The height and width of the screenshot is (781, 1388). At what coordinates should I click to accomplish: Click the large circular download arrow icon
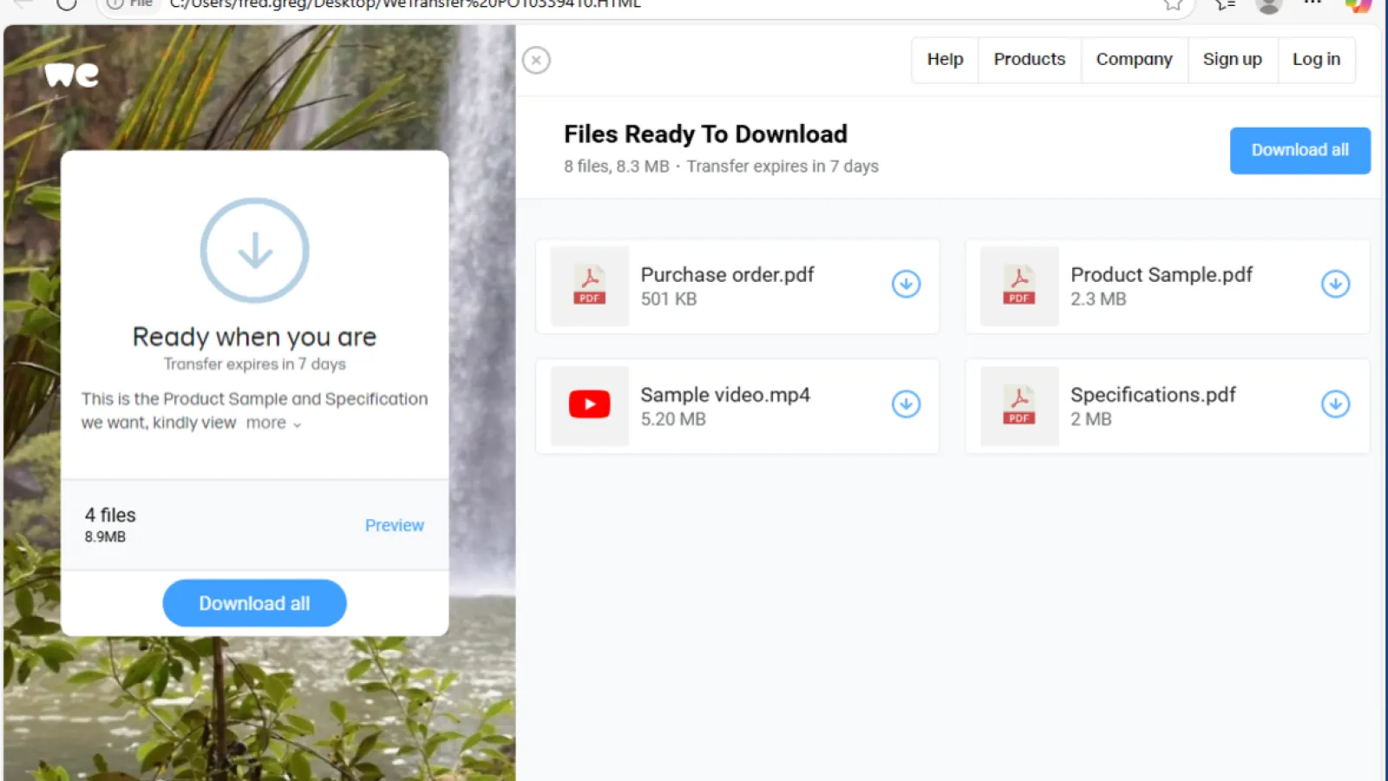click(x=255, y=251)
